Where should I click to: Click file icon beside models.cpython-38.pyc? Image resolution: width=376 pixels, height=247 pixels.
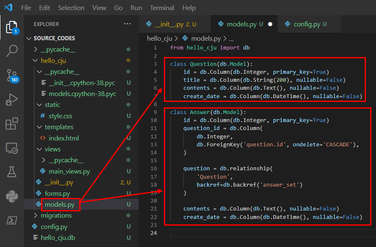coord(44,94)
